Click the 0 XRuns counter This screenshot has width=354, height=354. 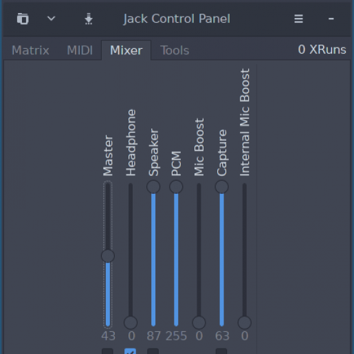click(322, 49)
